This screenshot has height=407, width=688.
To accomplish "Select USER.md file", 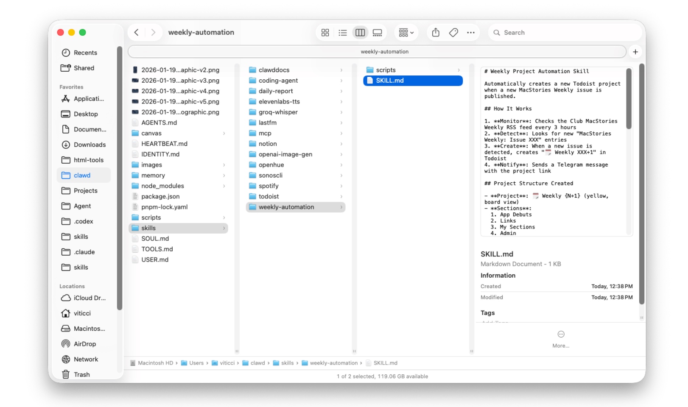I will click(178, 260).
